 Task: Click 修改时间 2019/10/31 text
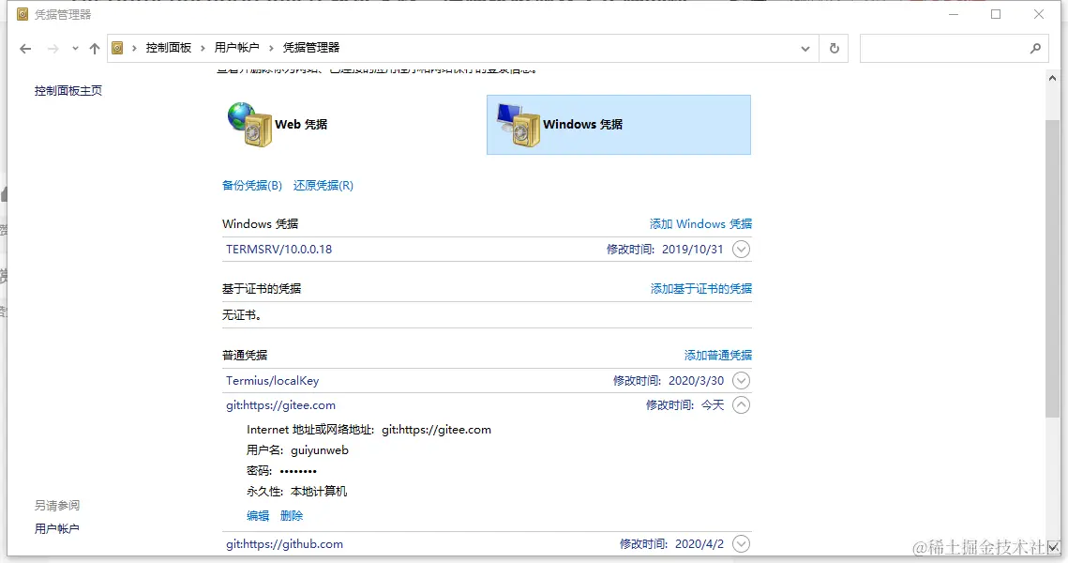(x=665, y=250)
